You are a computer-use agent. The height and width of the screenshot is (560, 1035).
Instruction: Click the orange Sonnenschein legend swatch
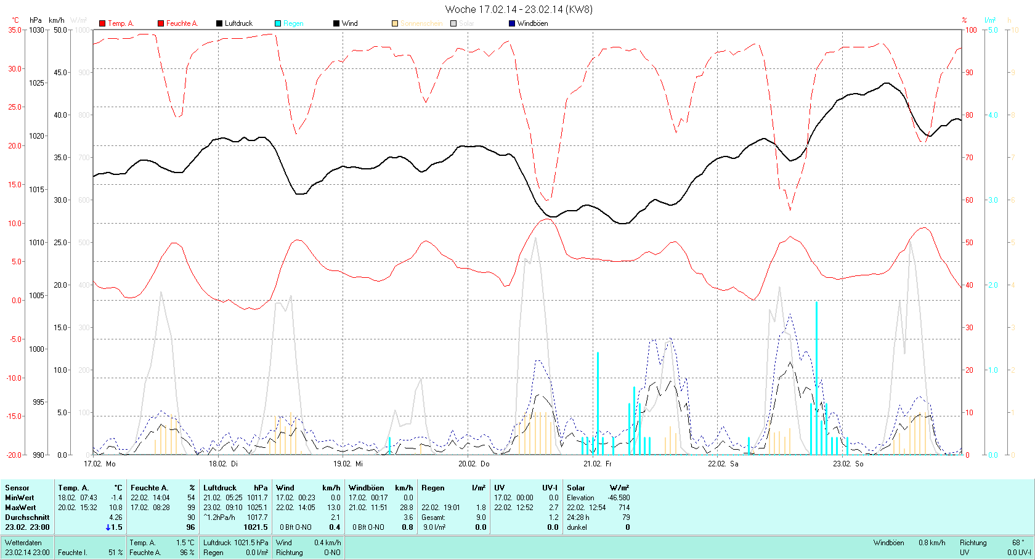pos(395,23)
